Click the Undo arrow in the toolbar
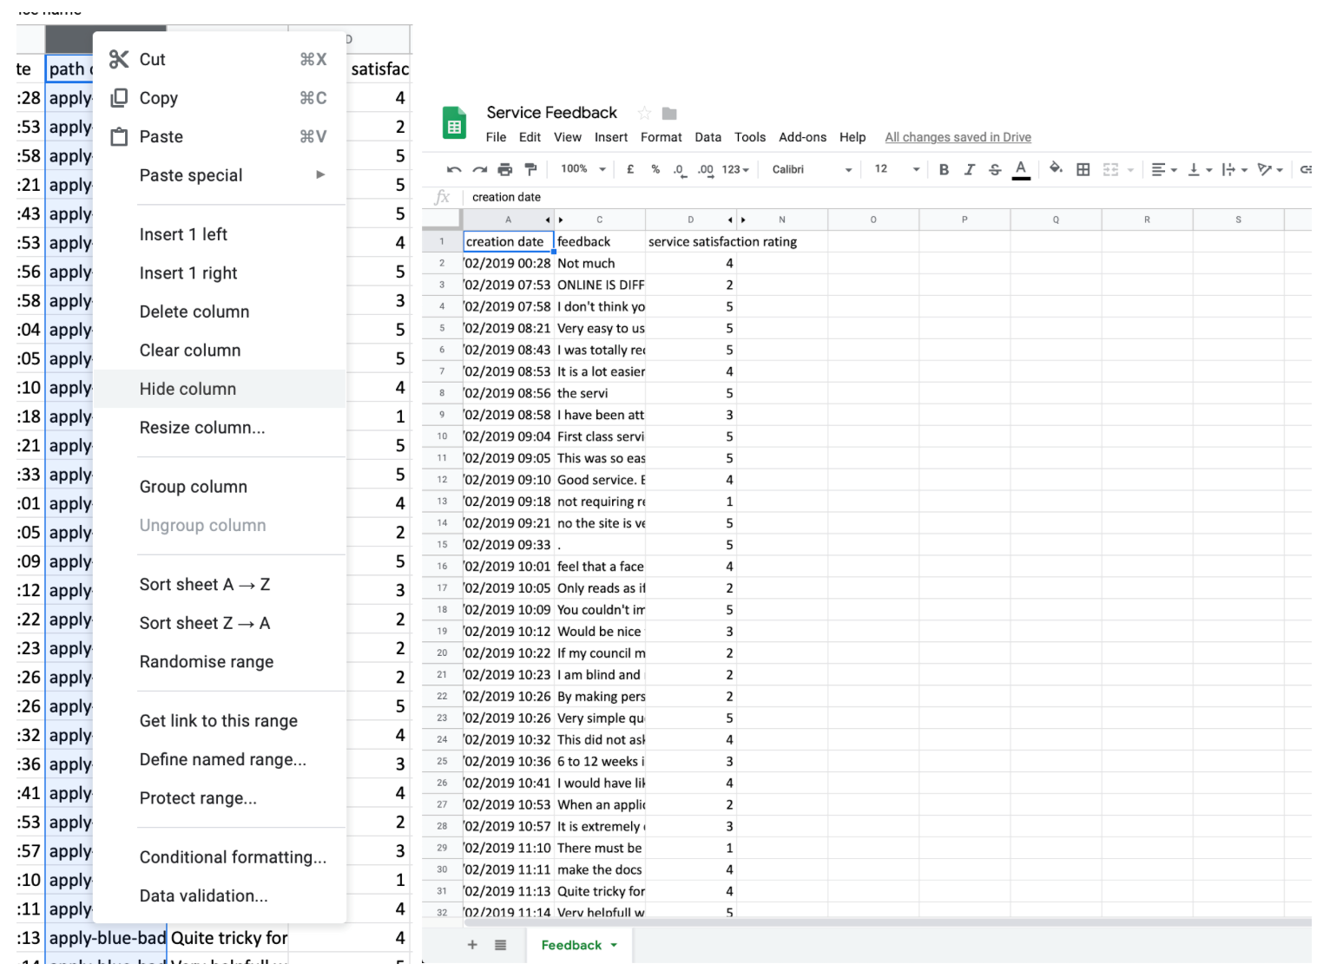Viewport: 1323px width, 977px height. coord(453,170)
